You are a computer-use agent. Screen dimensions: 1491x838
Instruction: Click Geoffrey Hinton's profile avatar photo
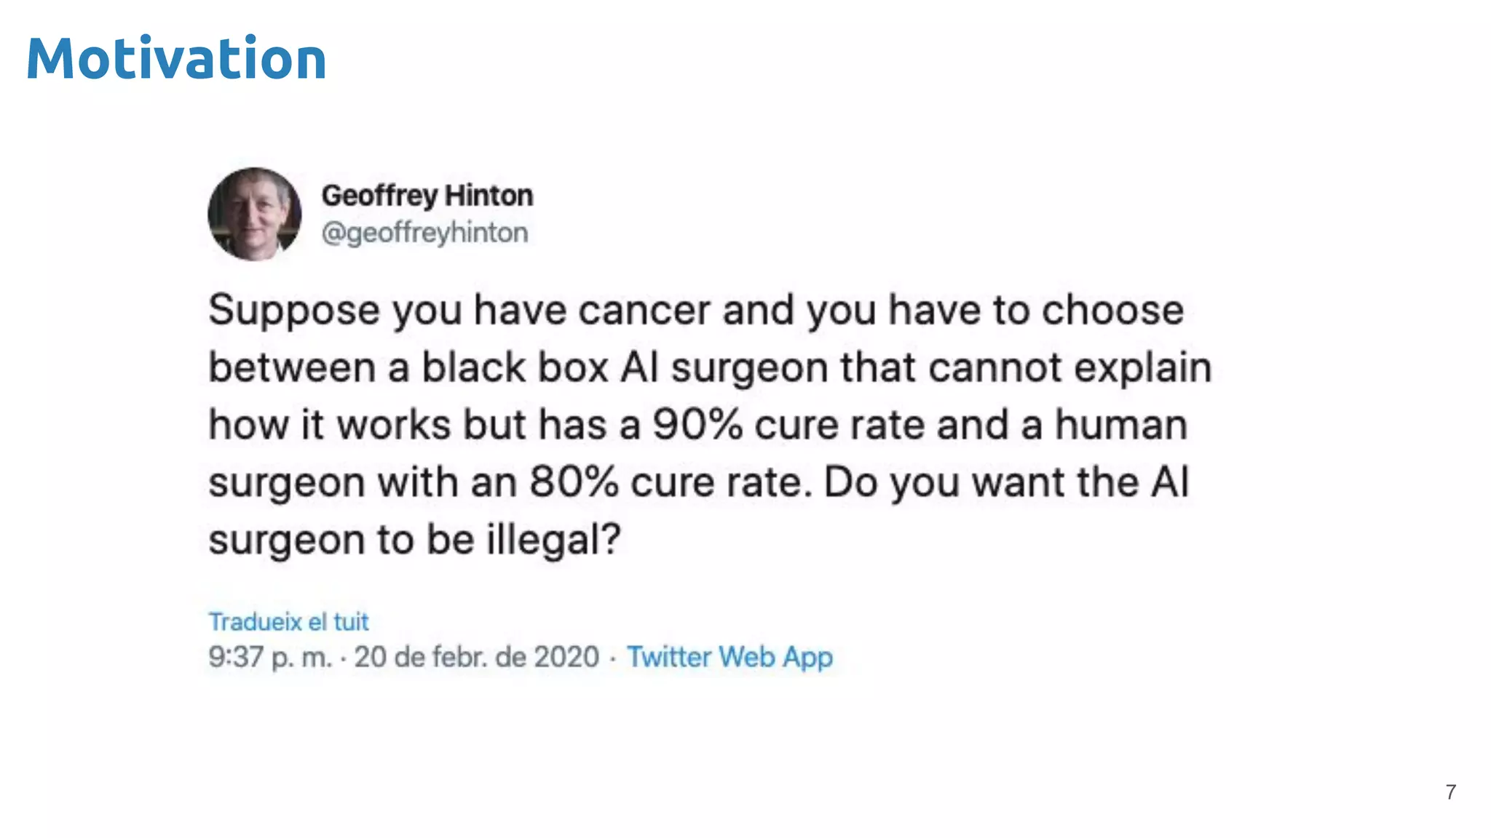(254, 214)
